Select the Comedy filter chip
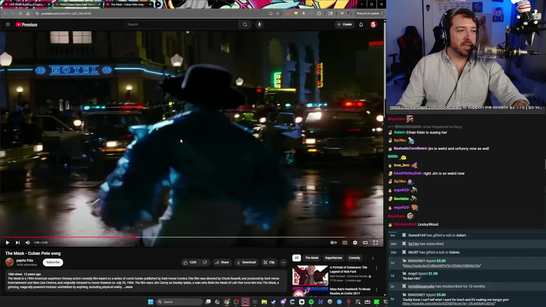 (354, 258)
